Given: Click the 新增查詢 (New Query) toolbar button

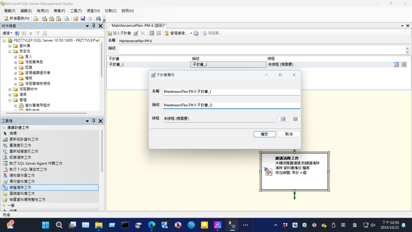Looking at the screenshot, I should point(16,19).
